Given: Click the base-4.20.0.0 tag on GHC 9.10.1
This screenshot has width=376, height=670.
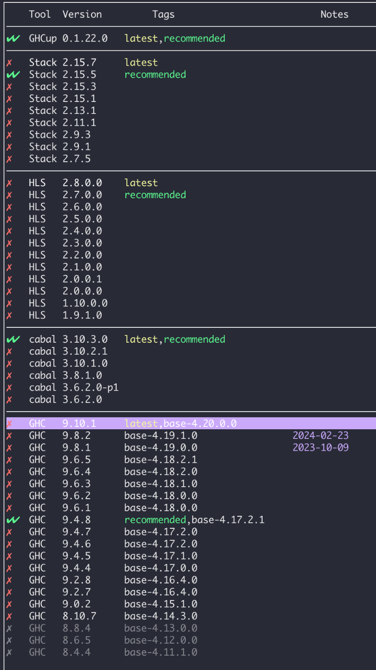Looking at the screenshot, I should 200,424.
